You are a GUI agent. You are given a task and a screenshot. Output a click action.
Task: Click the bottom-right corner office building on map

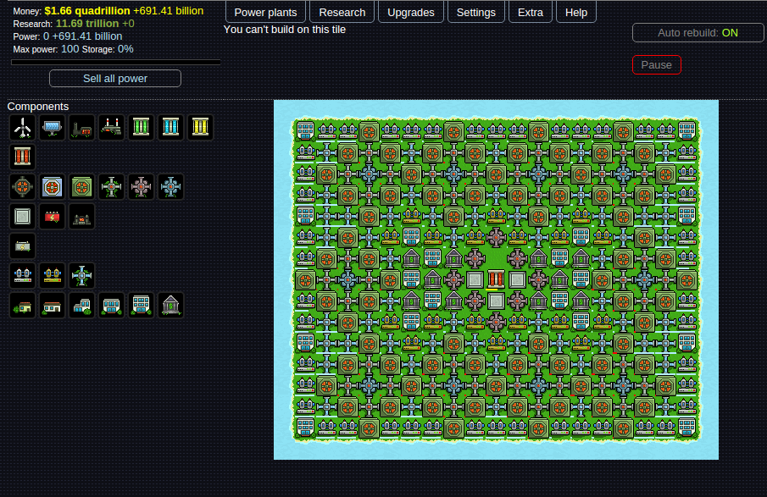(x=686, y=428)
